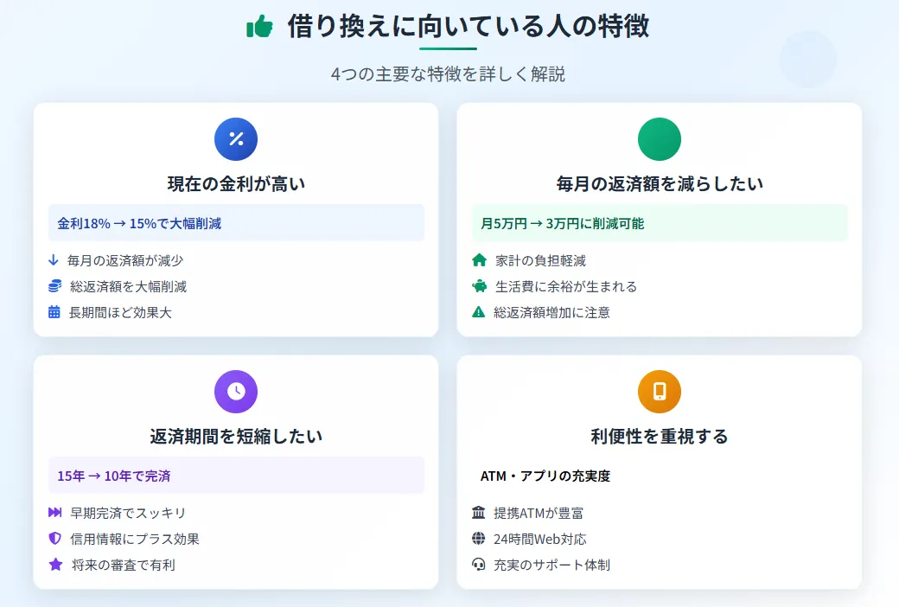Click the purple clock circle icon
This screenshot has width=899, height=607.
[236, 392]
